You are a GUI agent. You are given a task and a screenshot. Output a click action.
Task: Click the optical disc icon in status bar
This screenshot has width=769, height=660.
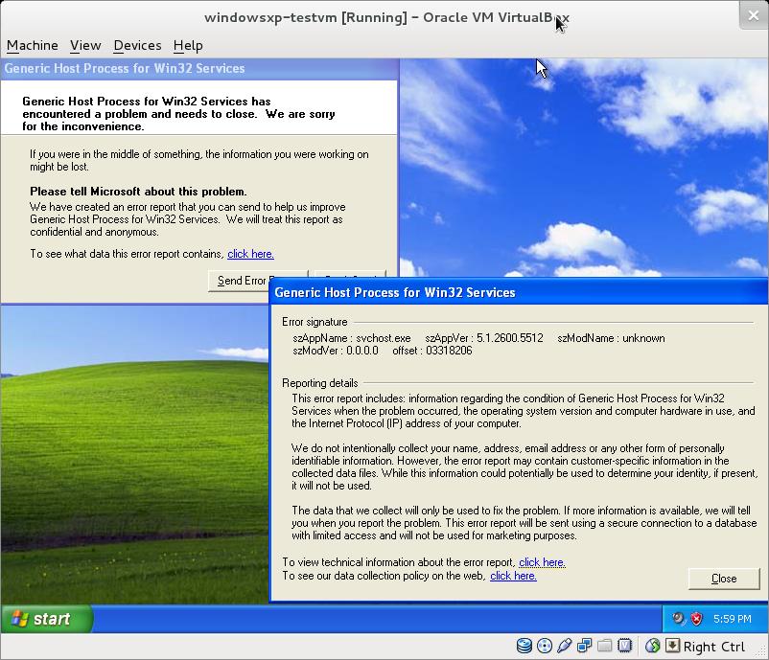coord(544,647)
